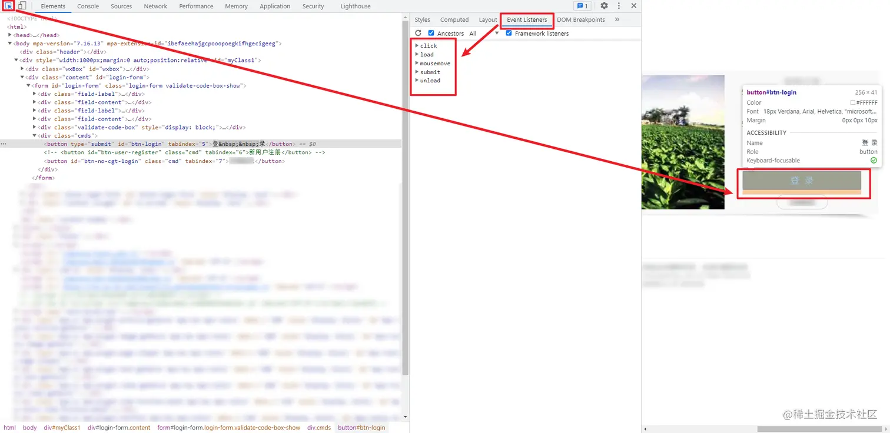Expand the validate-code-box div node
This screenshot has width=890, height=433.
(35, 127)
